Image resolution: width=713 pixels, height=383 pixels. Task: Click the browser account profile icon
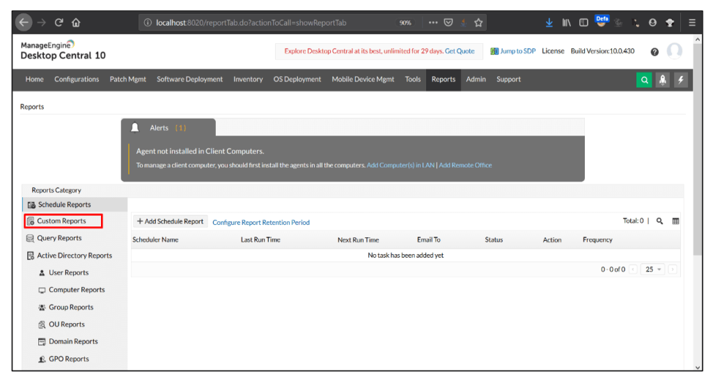[x=652, y=22]
